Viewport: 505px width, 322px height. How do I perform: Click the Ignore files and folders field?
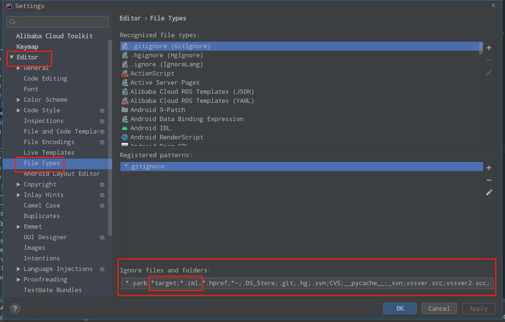click(307, 283)
